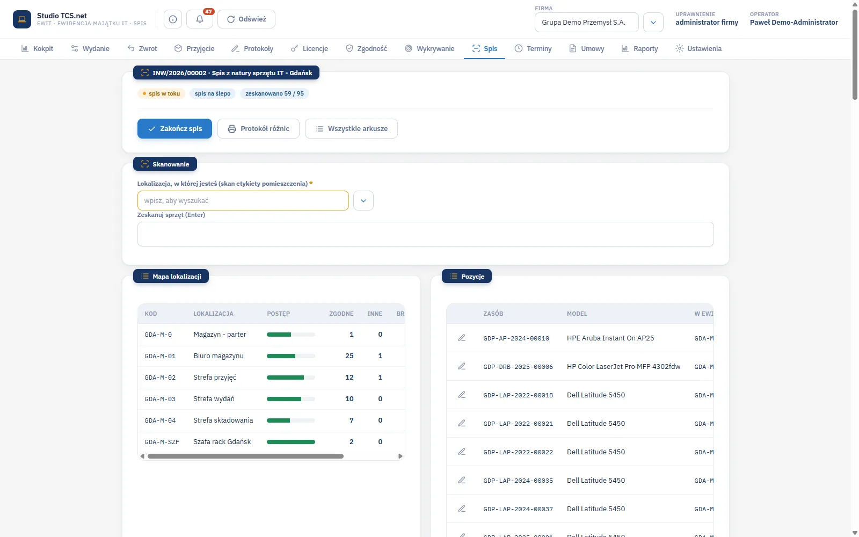Open Wszystkie arkusze list
This screenshot has height=537, width=859.
[351, 129]
